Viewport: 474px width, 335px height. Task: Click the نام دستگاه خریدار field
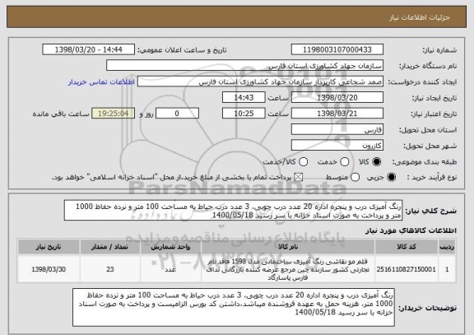(245, 66)
